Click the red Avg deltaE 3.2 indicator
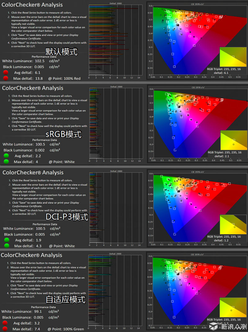This screenshot has width=248, height=332. (5, 323)
